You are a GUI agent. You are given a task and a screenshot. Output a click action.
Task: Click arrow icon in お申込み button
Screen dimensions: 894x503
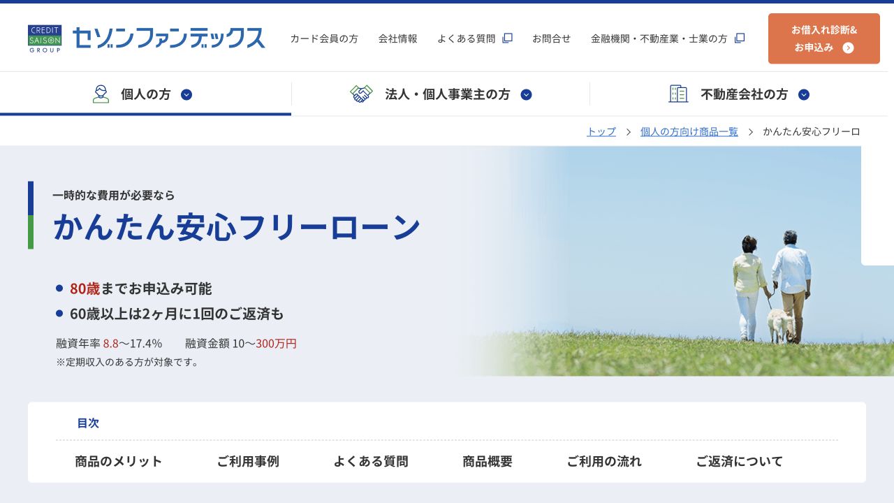coord(848,48)
